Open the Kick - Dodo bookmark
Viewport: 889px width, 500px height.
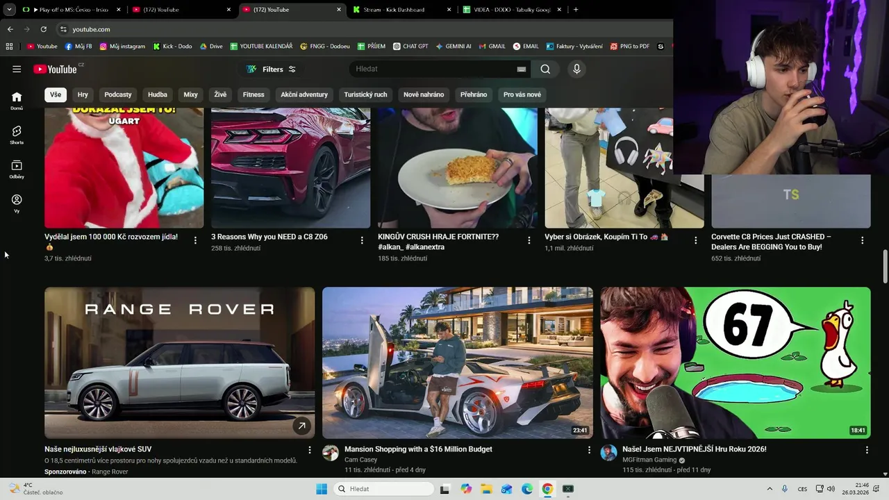click(172, 47)
